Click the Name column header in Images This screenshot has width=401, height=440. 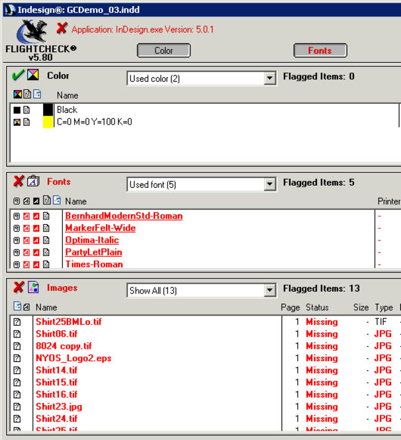(x=46, y=307)
